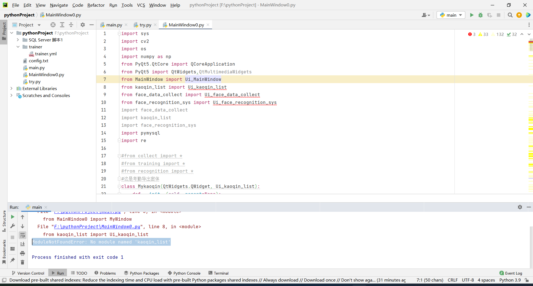Expand Scratches and Consoles node
Viewport: 533px width, 286px height.
click(11, 95)
